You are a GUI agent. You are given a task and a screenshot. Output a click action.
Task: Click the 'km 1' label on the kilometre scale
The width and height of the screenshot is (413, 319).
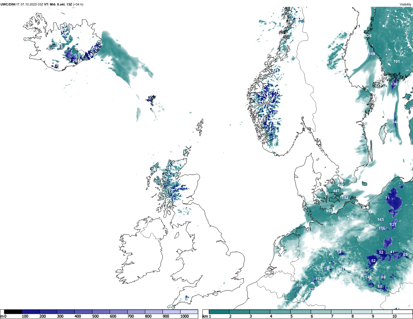pyautogui.click(x=207, y=316)
